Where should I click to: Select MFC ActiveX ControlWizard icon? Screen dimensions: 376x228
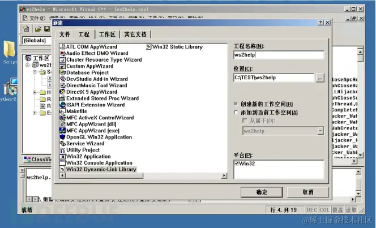[63, 118]
